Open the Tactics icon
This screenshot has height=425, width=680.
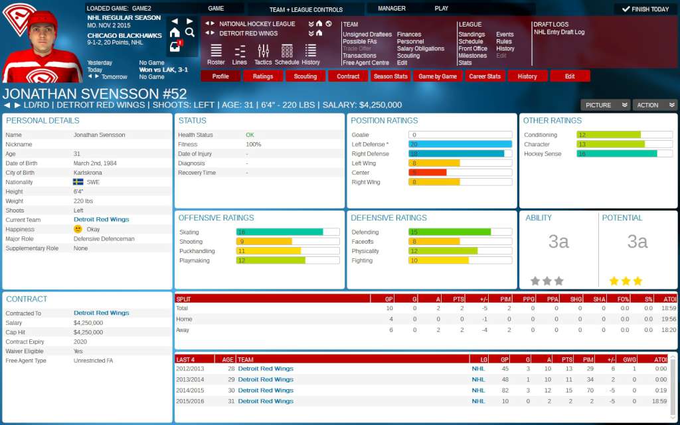[263, 50]
